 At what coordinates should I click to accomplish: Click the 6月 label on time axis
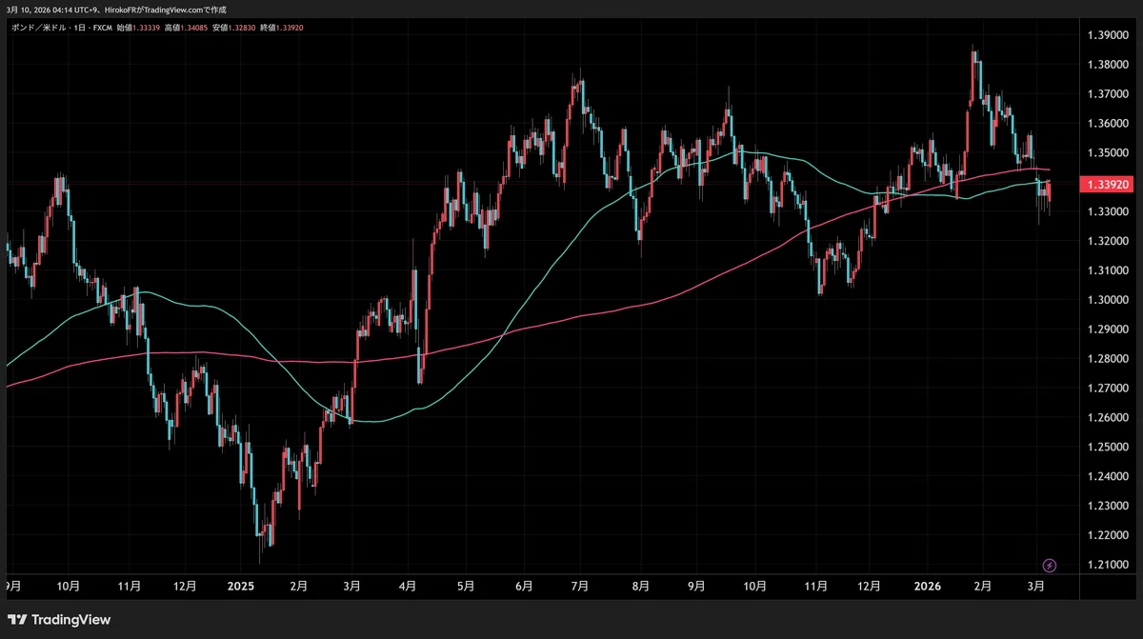[523, 588]
